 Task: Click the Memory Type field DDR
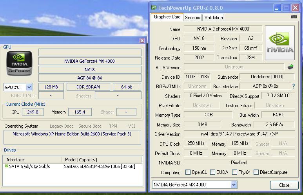point(208,115)
